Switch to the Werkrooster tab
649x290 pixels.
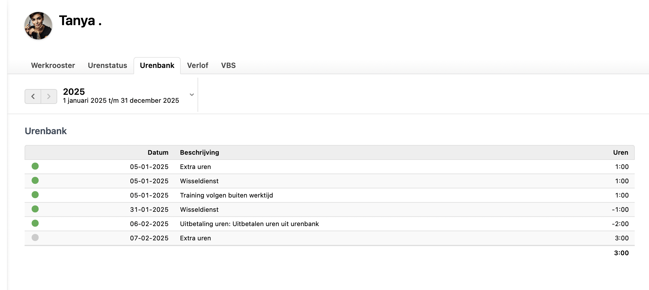[x=53, y=65]
